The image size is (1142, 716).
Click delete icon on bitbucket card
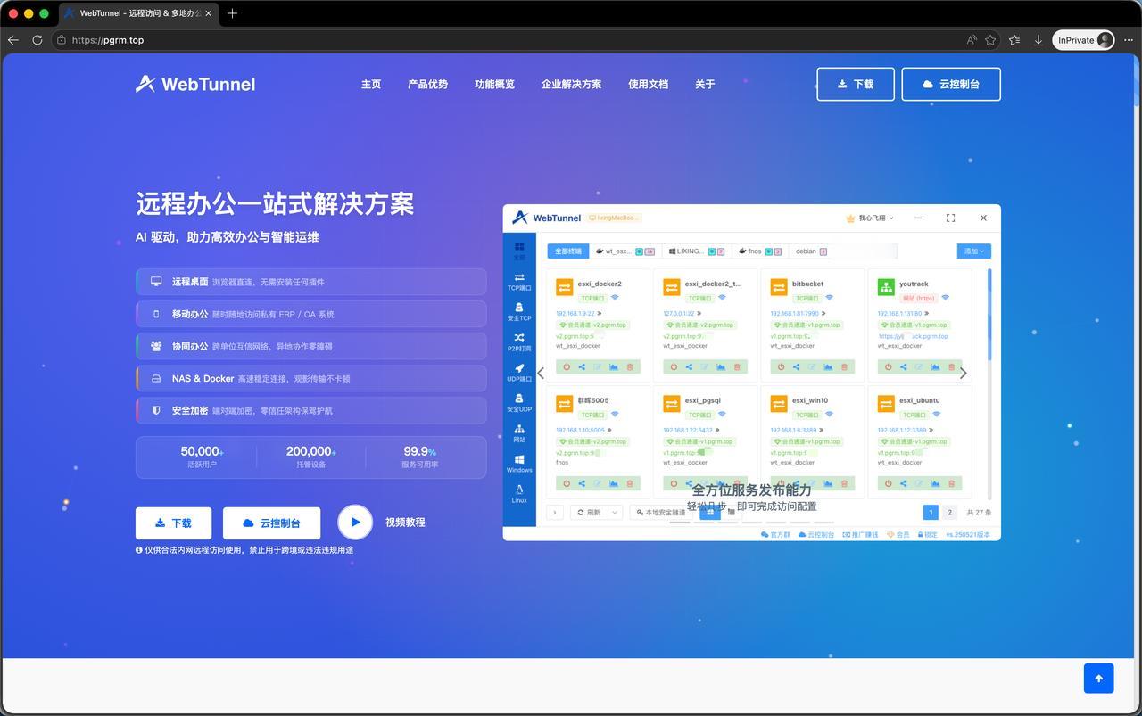(x=844, y=367)
